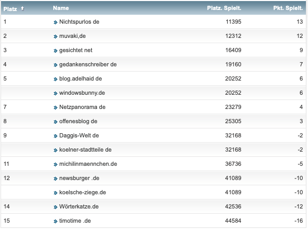This screenshot has height=229, width=308.
Task: Select rank number 7 in Platz column
Action: [x=5, y=107]
